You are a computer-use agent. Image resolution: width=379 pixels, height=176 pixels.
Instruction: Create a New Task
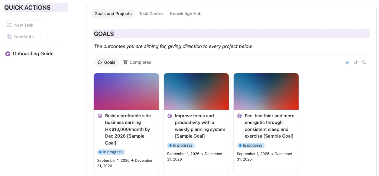[25, 25]
